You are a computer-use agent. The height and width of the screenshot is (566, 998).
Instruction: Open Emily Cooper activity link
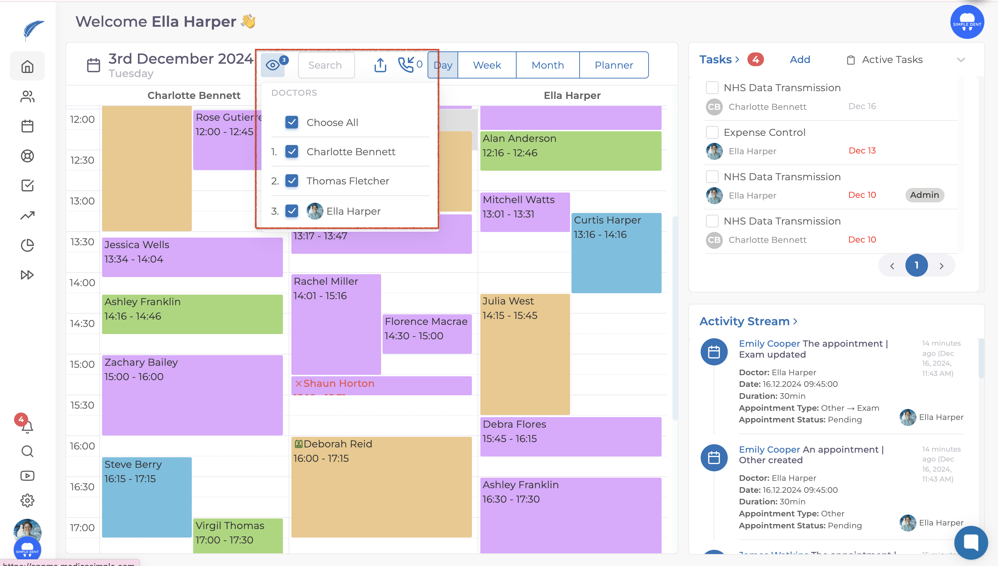pyautogui.click(x=769, y=344)
